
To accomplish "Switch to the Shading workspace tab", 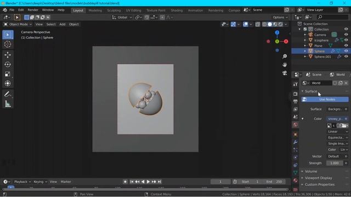I will coord(177,10).
